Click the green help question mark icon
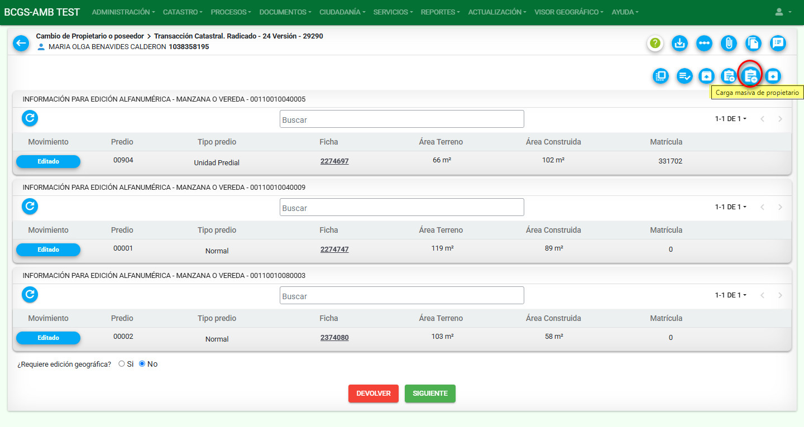 (655, 43)
